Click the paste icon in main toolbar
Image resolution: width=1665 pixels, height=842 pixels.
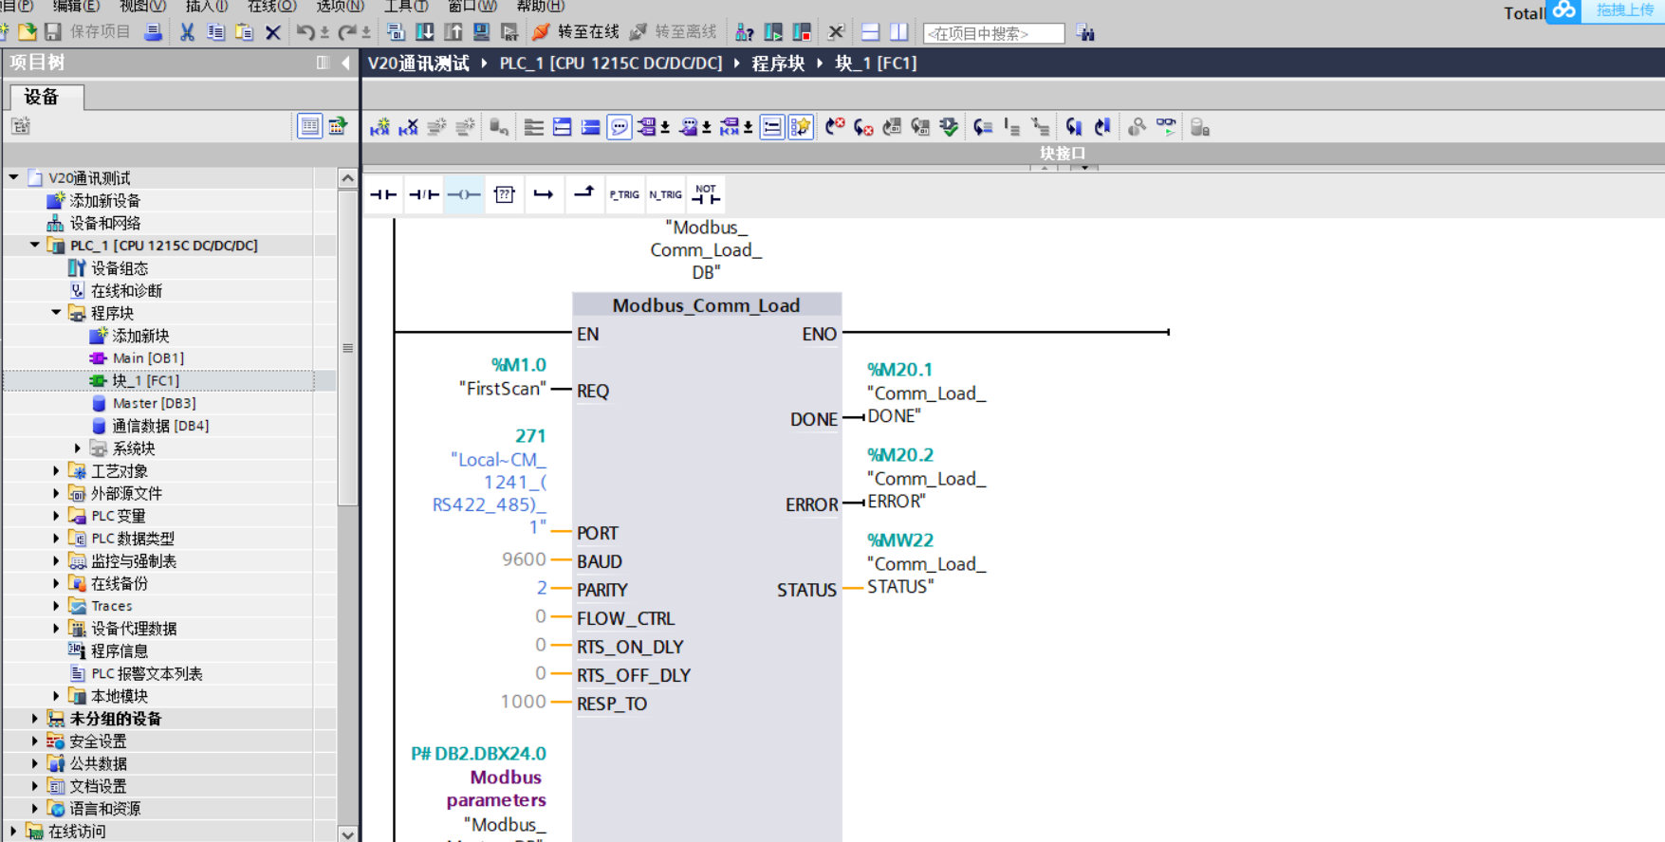click(x=244, y=32)
